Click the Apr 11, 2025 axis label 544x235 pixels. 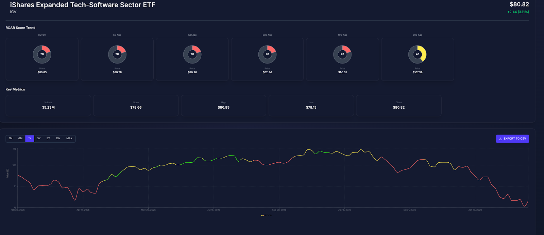click(83, 210)
